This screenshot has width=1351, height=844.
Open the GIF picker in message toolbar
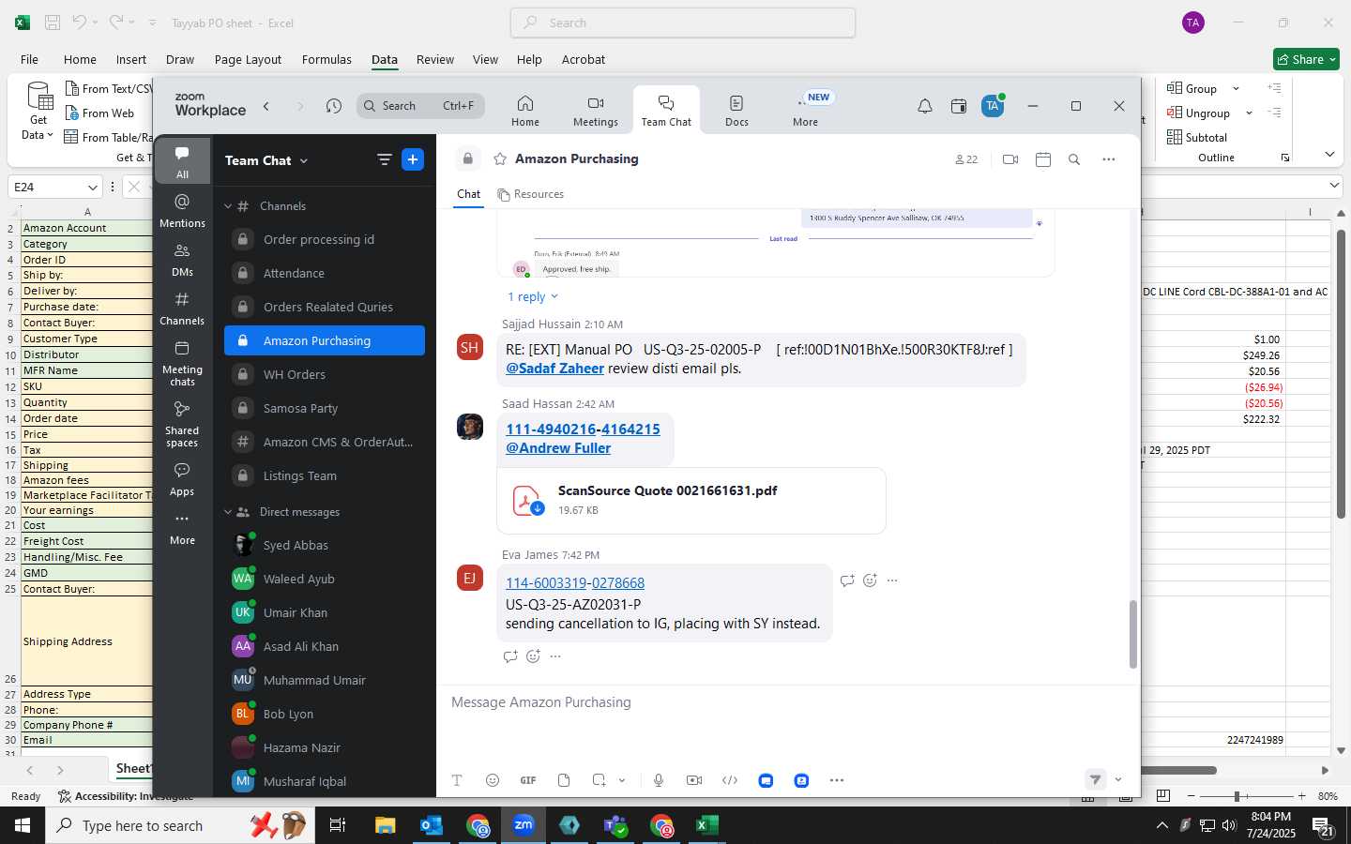point(528,780)
